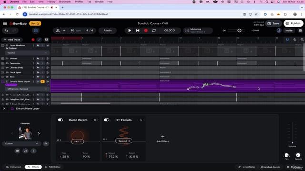Go to next preset arrow

coord(39,133)
